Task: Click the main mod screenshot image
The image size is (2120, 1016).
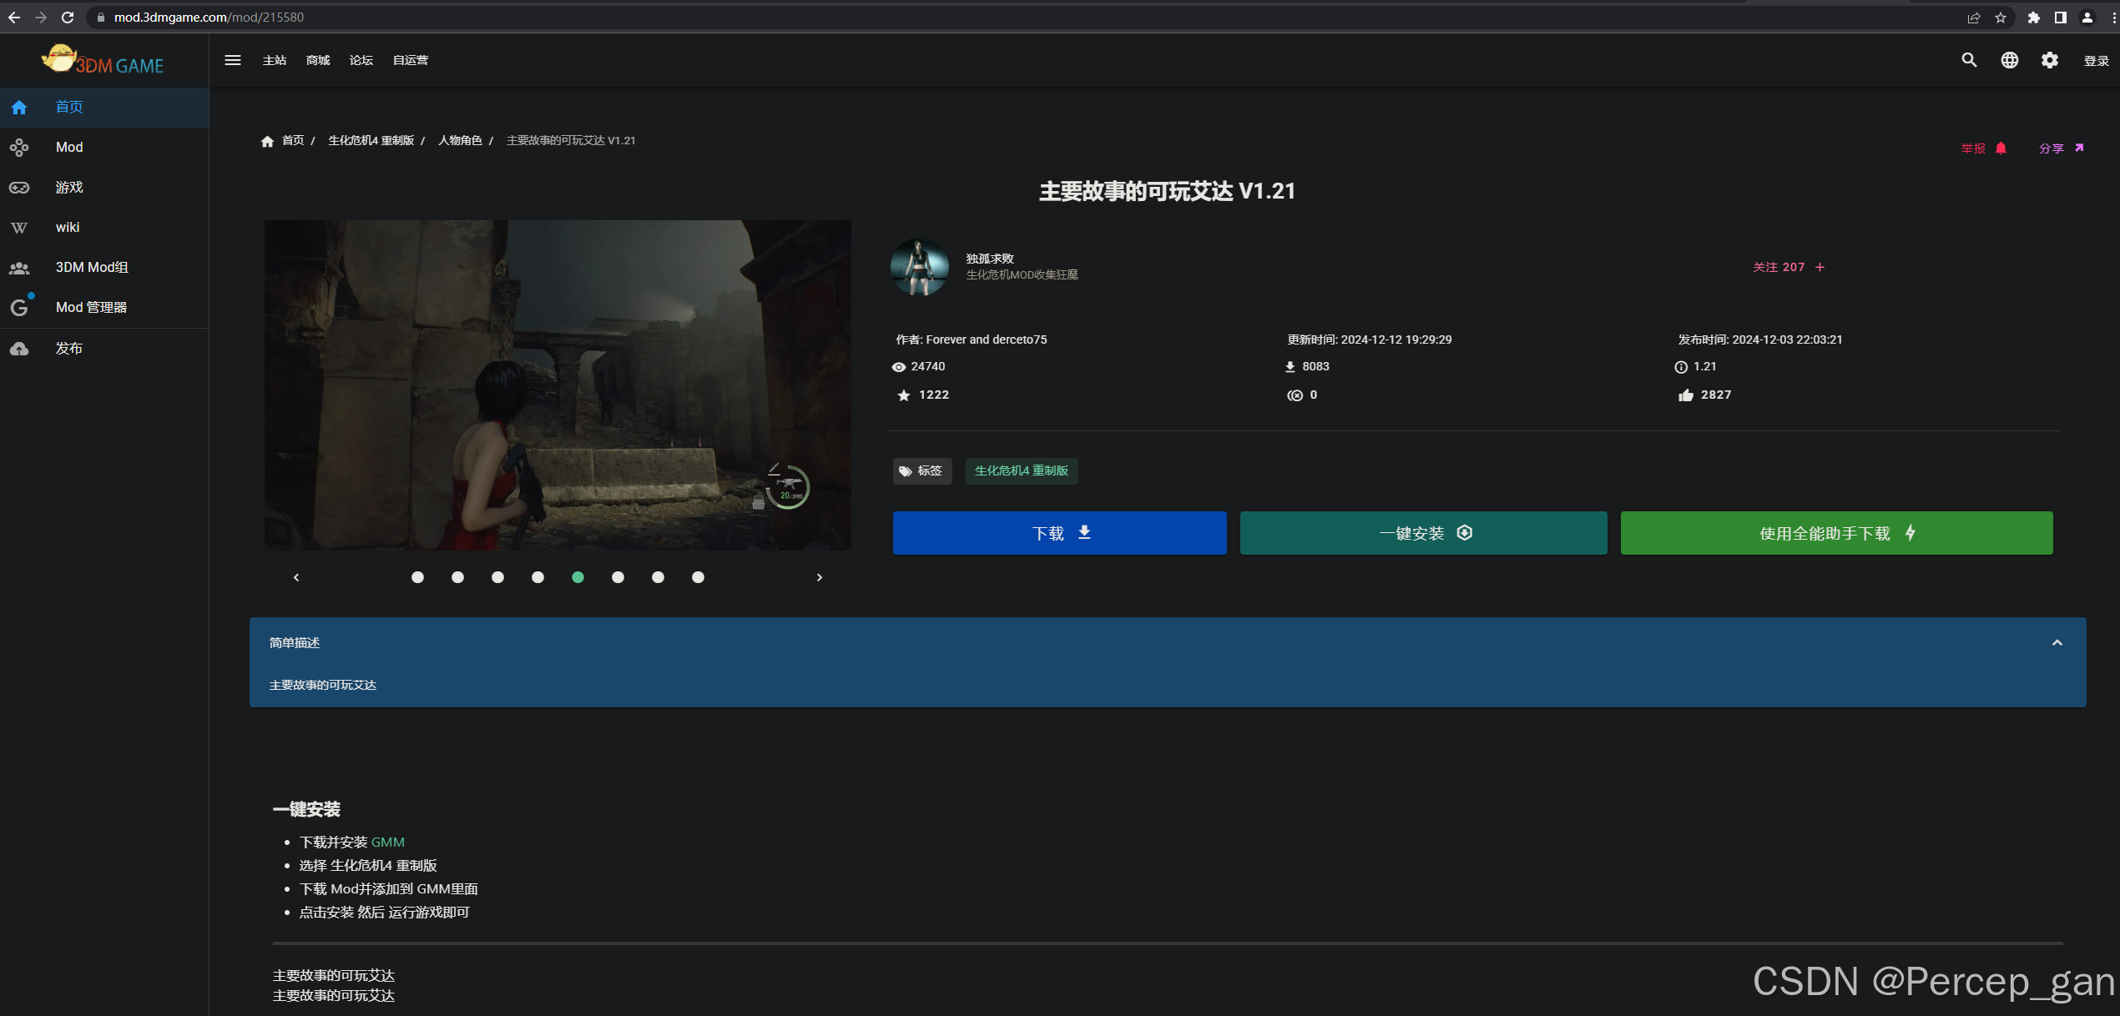Action: click(558, 385)
